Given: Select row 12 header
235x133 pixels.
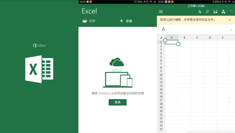Looking at the screenshot, I should point(161,82).
